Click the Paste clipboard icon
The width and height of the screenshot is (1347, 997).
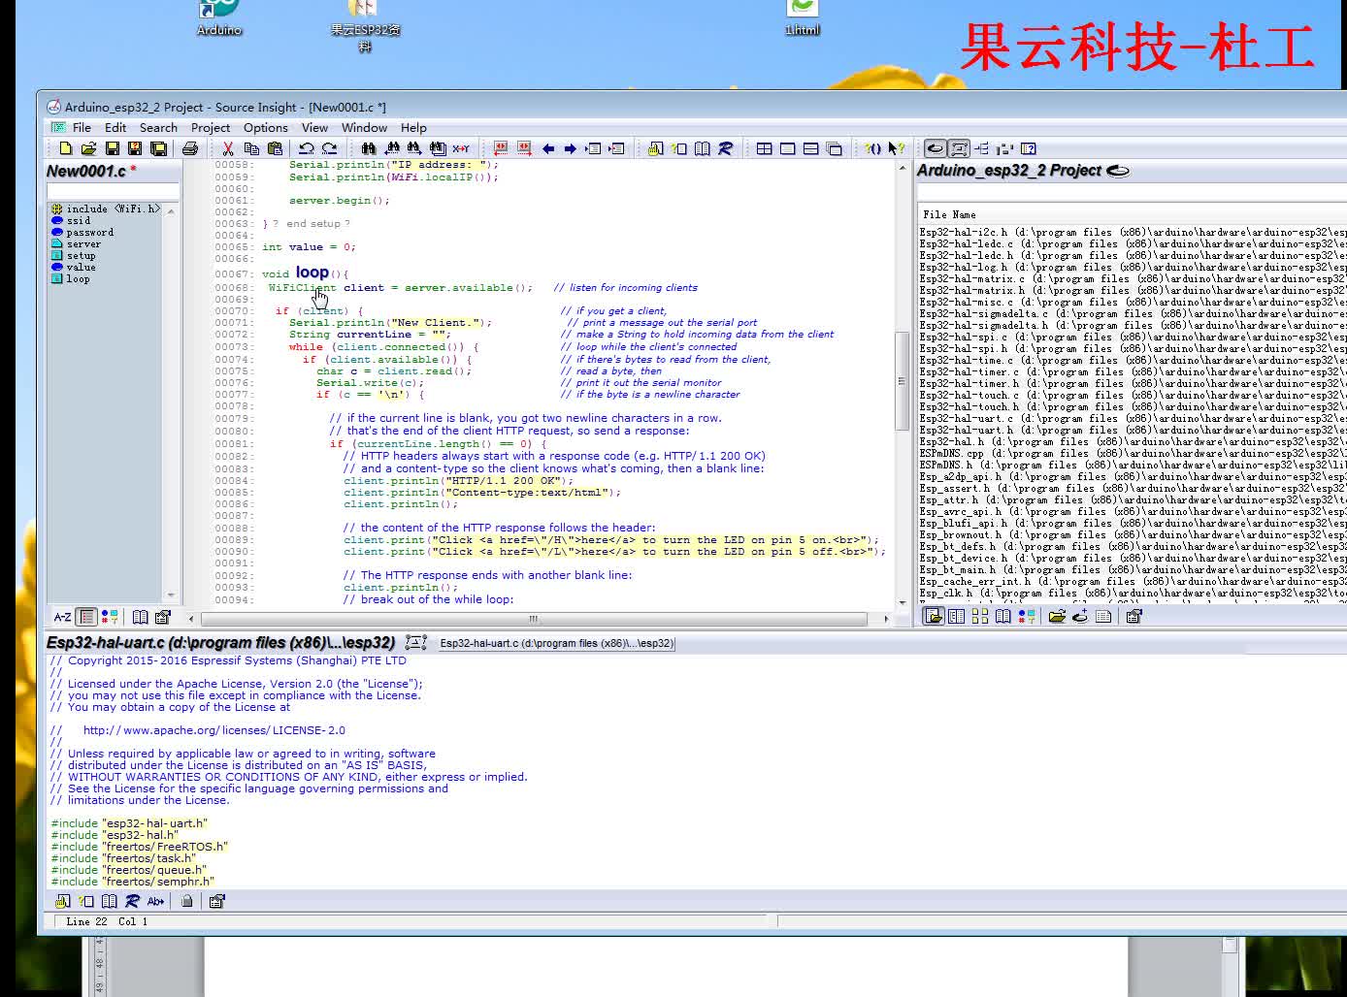coord(275,148)
